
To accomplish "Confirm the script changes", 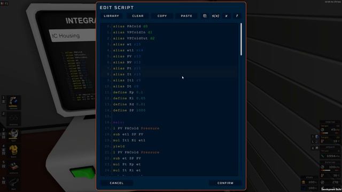I will [226, 183].
